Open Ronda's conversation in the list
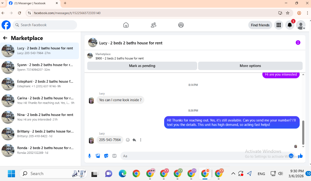This screenshot has height=181, width=311. pos(40,150)
